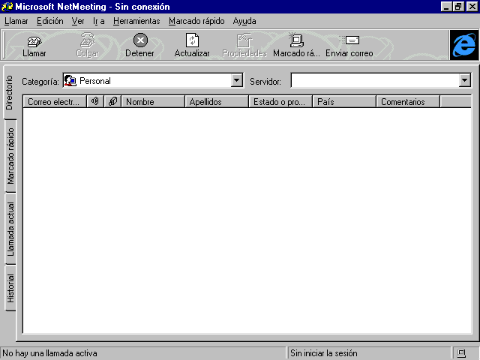Switch to the Llamada actual side tab
This screenshot has height=360, width=480.
click(x=10, y=229)
